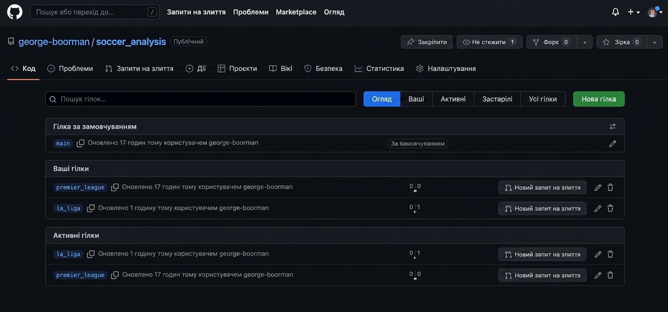
Task: Rename premier_league in Ваші гілки
Action: coord(598,187)
